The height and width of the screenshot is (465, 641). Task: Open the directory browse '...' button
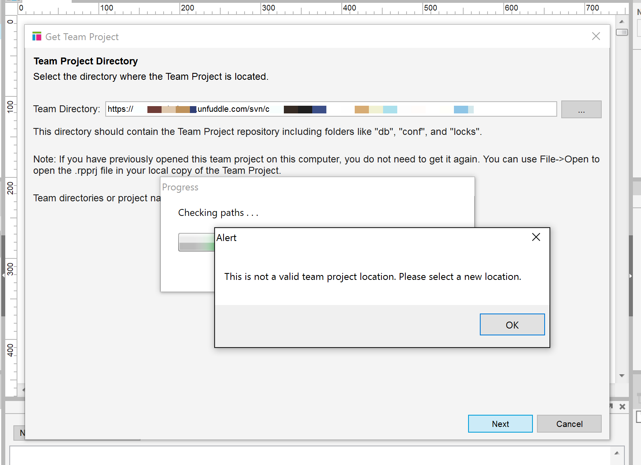(581, 109)
